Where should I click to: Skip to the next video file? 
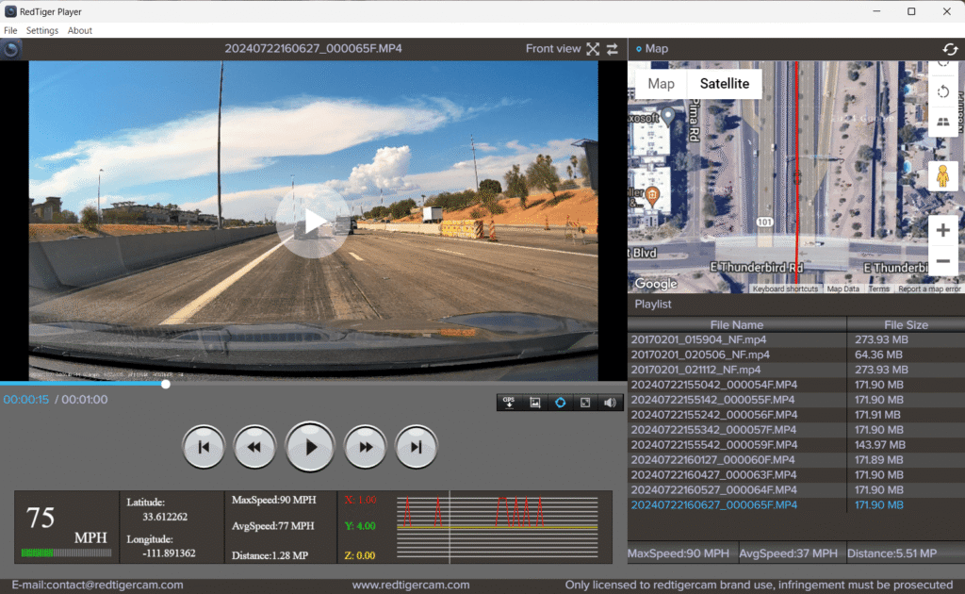[416, 447]
